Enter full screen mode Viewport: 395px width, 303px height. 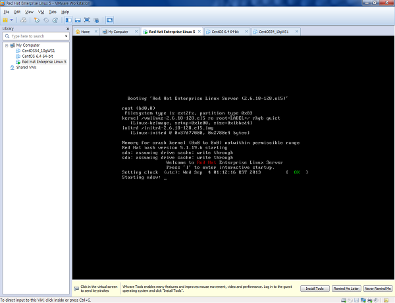[87, 20]
